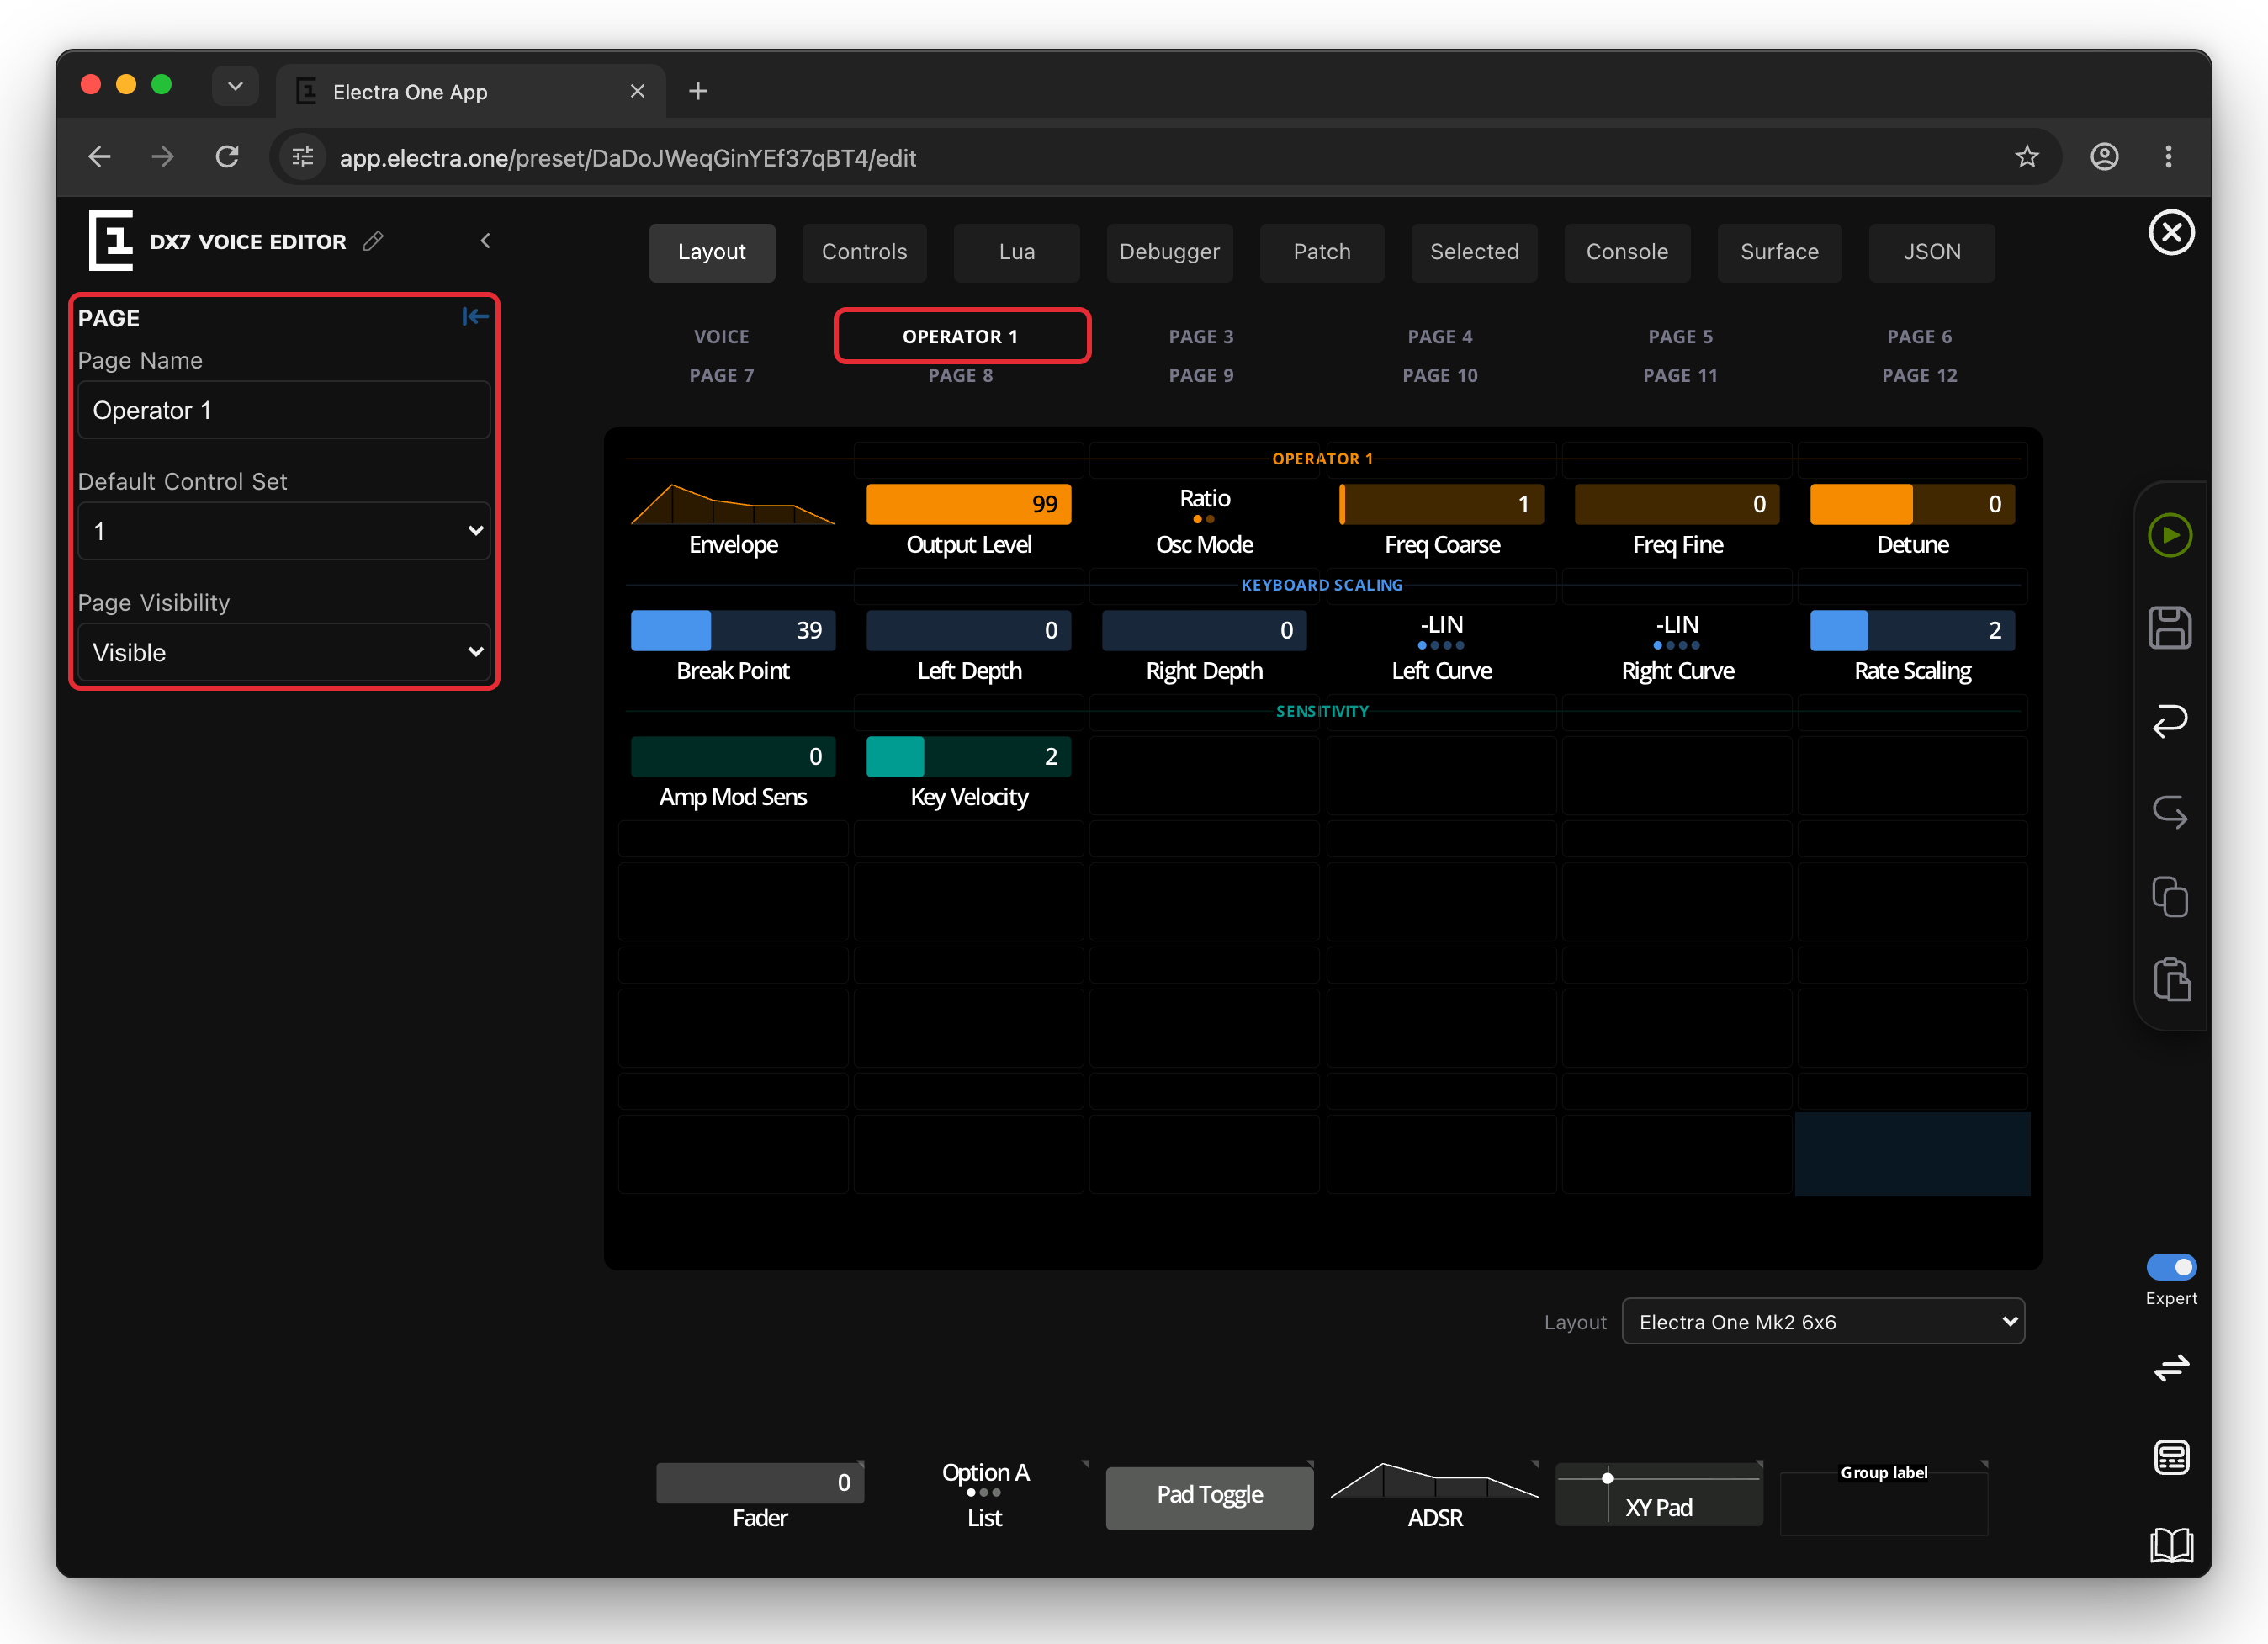
Task: Open the list panel icon
Action: click(2171, 1457)
